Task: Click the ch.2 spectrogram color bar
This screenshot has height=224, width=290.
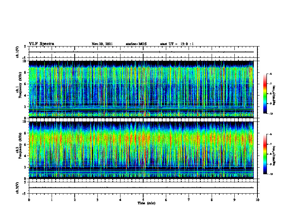Action: [x=265, y=154]
